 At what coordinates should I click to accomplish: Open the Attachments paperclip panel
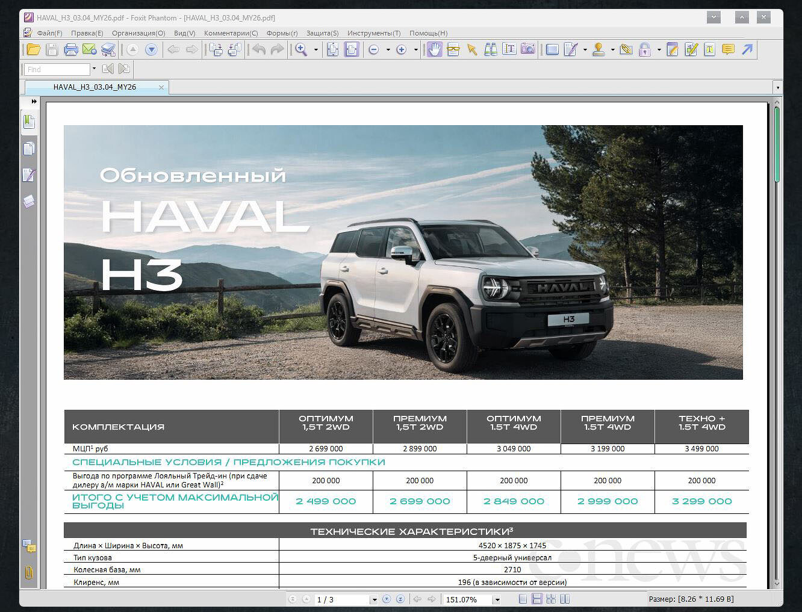(29, 572)
